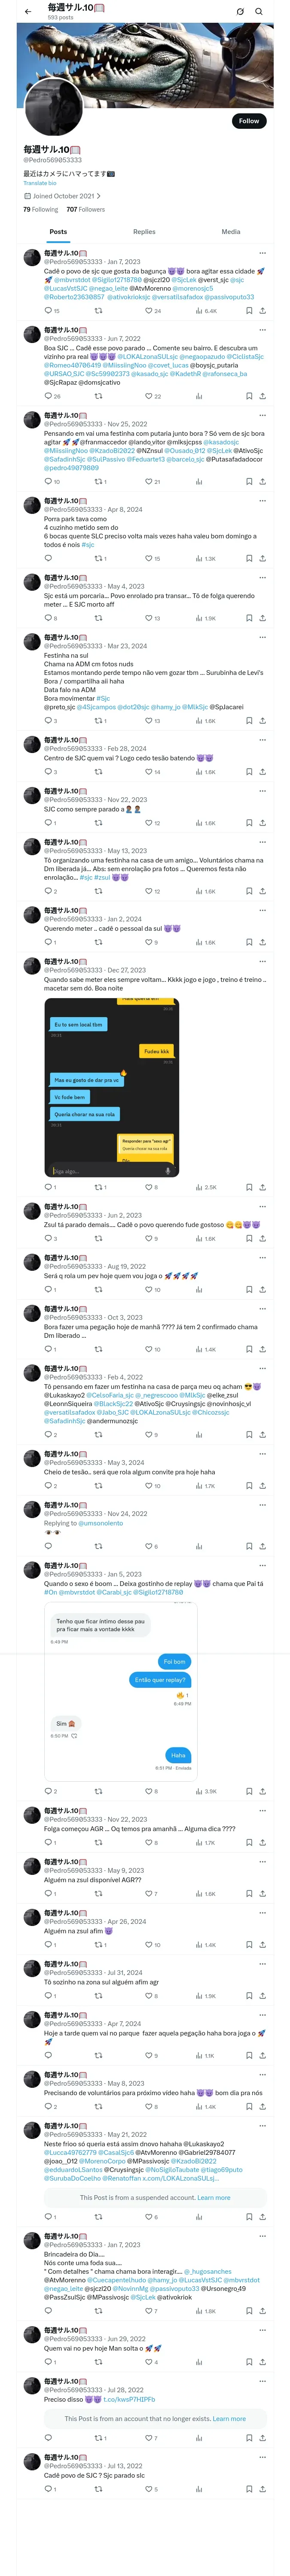Share the Jun 7, 2022 post
Screen dimensions: 290x2576
pyautogui.click(x=262, y=396)
